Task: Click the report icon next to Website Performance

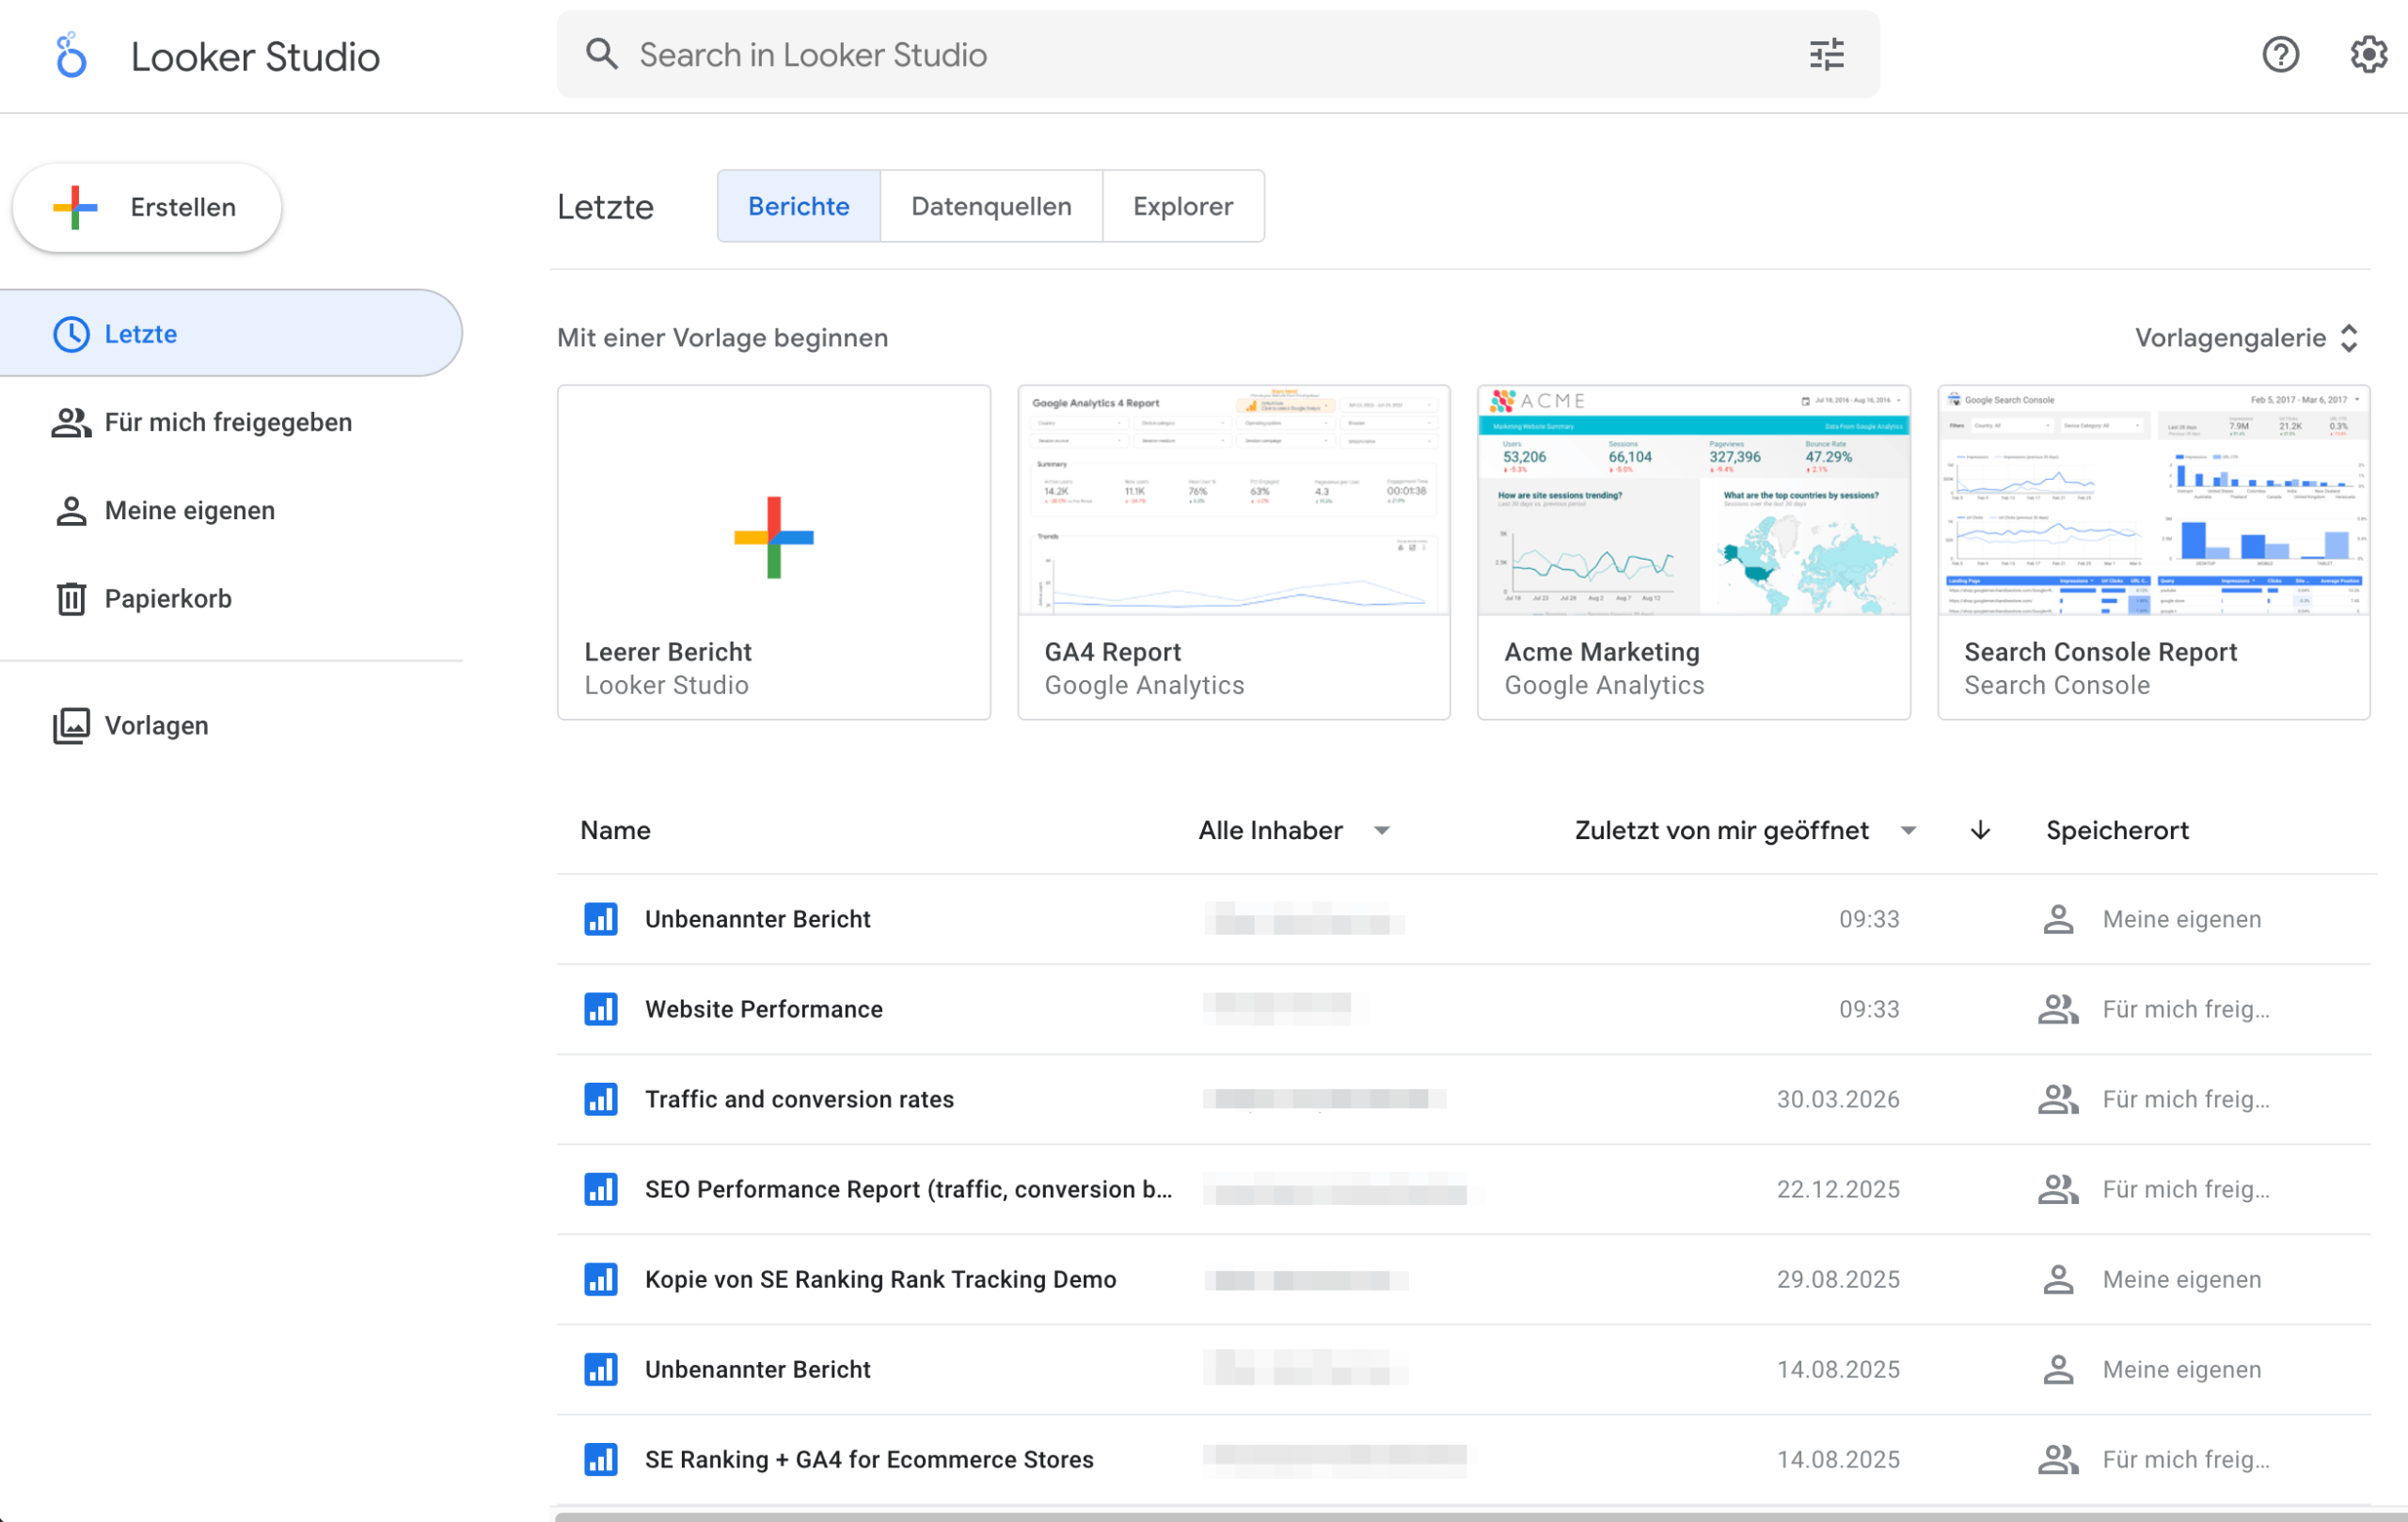Action: pyautogui.click(x=601, y=1009)
